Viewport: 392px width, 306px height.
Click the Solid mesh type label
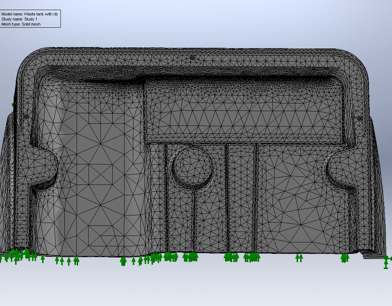pyautogui.click(x=21, y=24)
